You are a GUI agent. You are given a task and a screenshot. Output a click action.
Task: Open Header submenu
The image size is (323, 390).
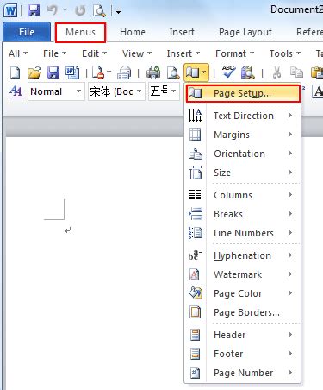click(x=242, y=335)
